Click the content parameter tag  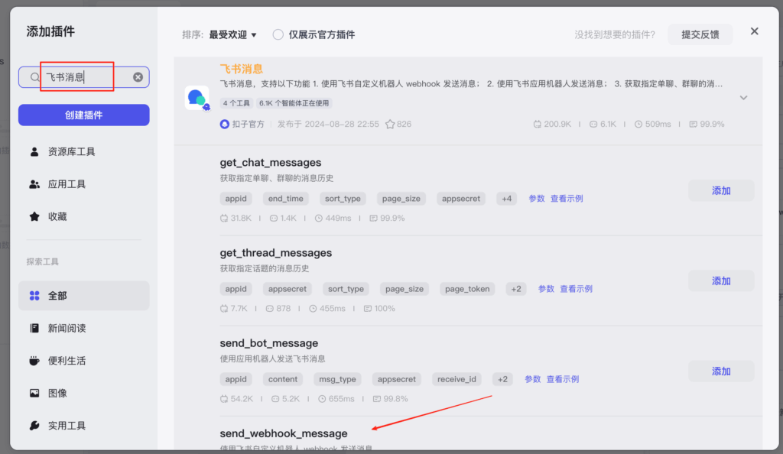click(283, 379)
